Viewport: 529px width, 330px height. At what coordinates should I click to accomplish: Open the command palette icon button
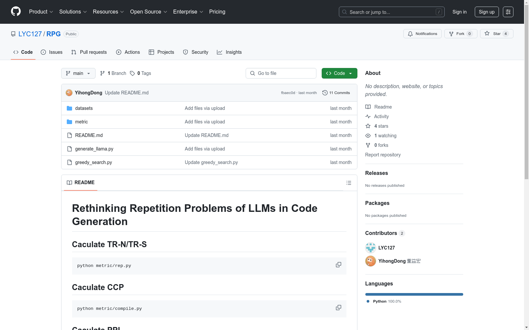(x=508, y=12)
